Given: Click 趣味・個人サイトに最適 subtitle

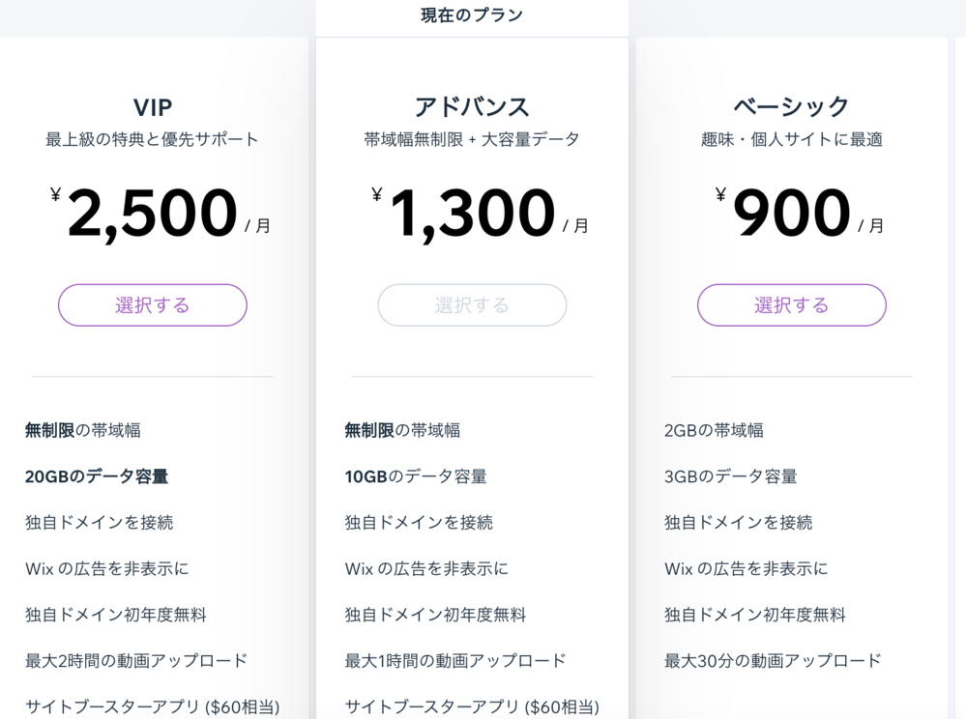Looking at the screenshot, I should 792,139.
